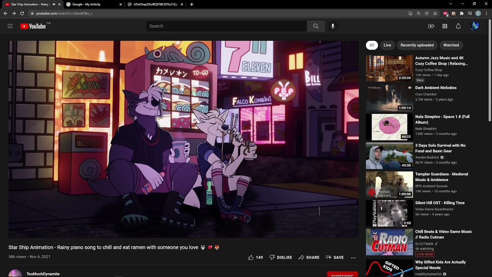Viewport: 492px width, 277px height.
Task: Click the RPG Ambient Sounds channel name
Action: [431, 186]
